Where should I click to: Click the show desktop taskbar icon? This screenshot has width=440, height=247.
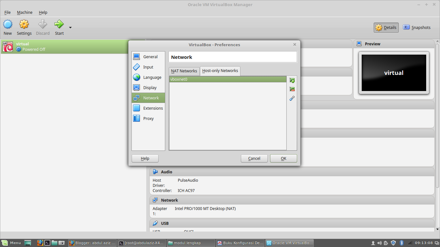(28, 243)
